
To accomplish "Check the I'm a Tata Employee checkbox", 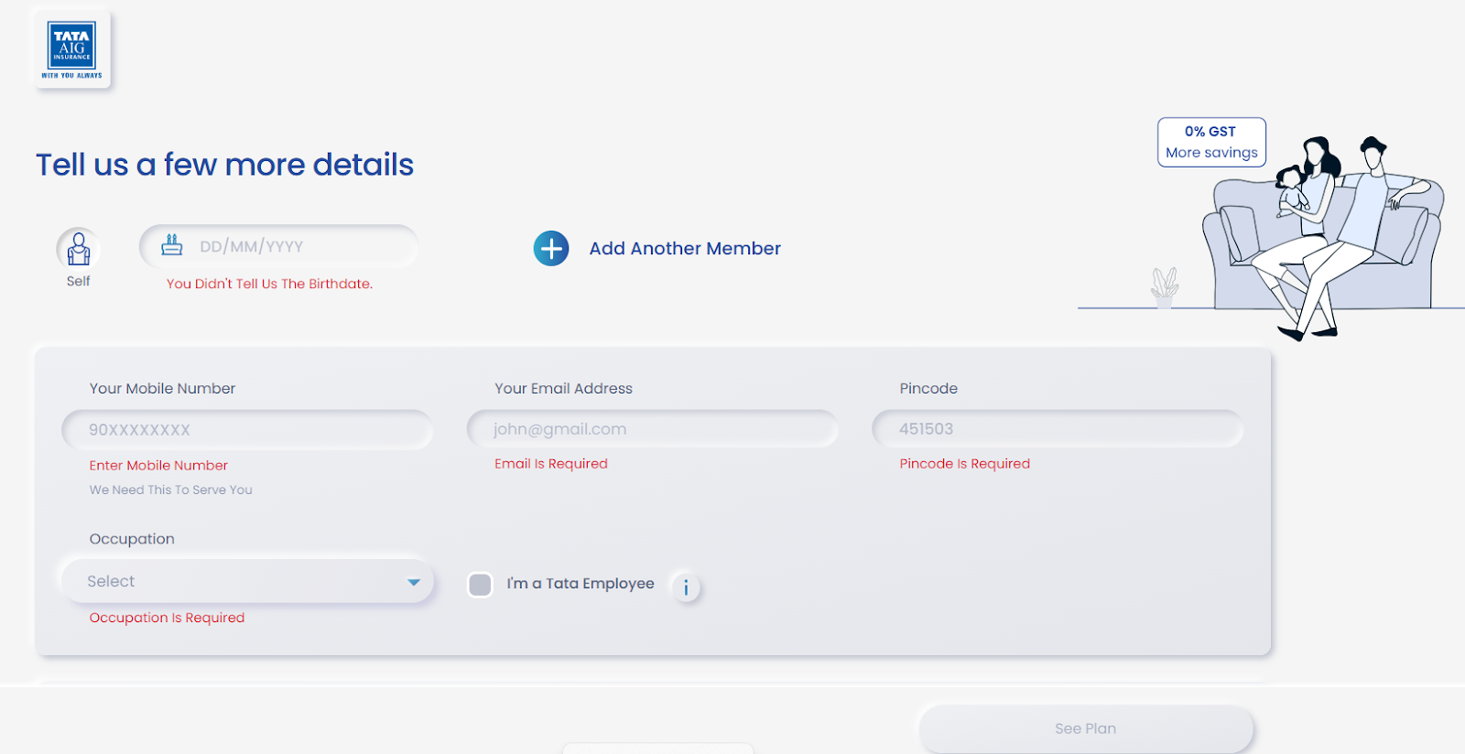I will pyautogui.click(x=480, y=585).
